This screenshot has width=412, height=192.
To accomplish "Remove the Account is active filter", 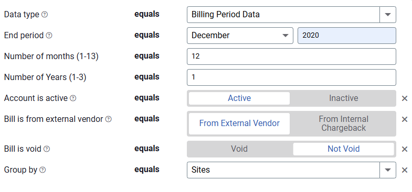I will (405, 98).
